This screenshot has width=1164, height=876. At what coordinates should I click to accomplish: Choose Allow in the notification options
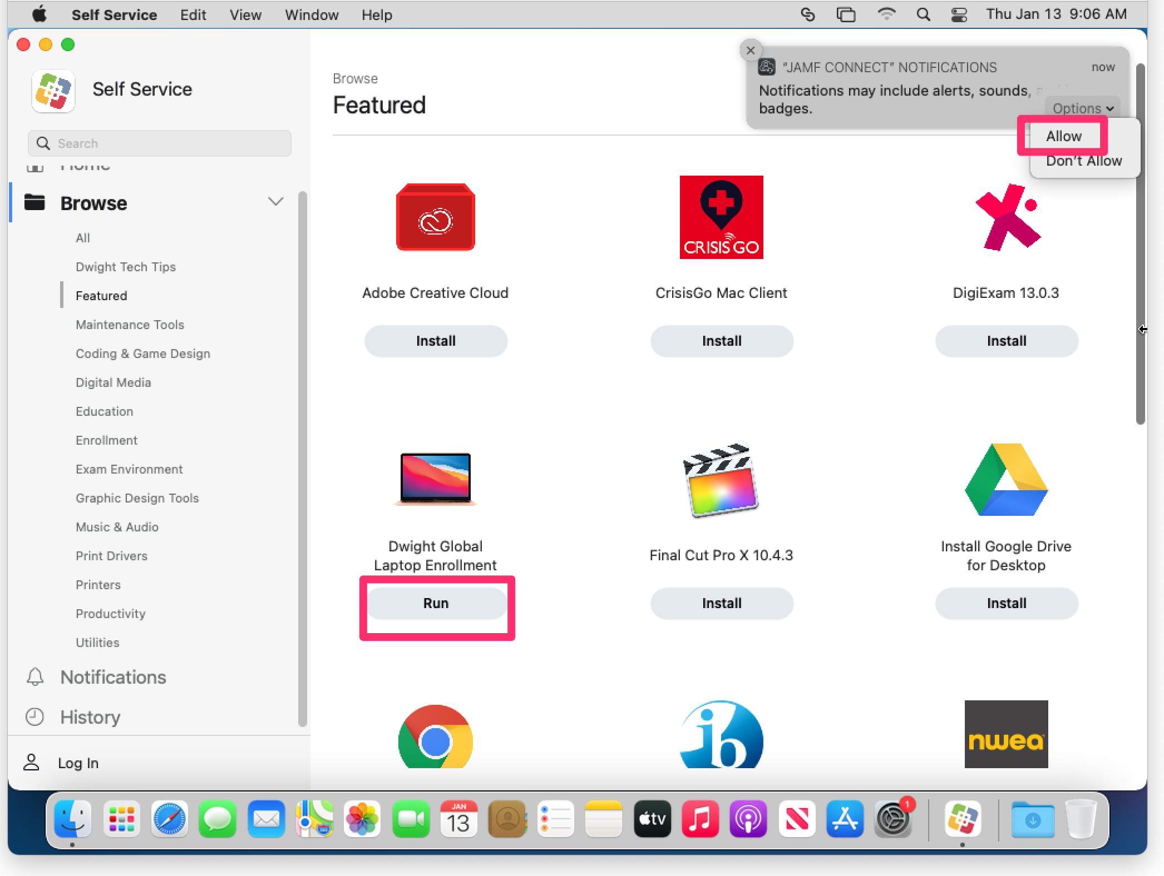tap(1063, 136)
